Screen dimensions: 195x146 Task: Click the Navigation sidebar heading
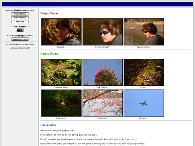coord(20,10)
